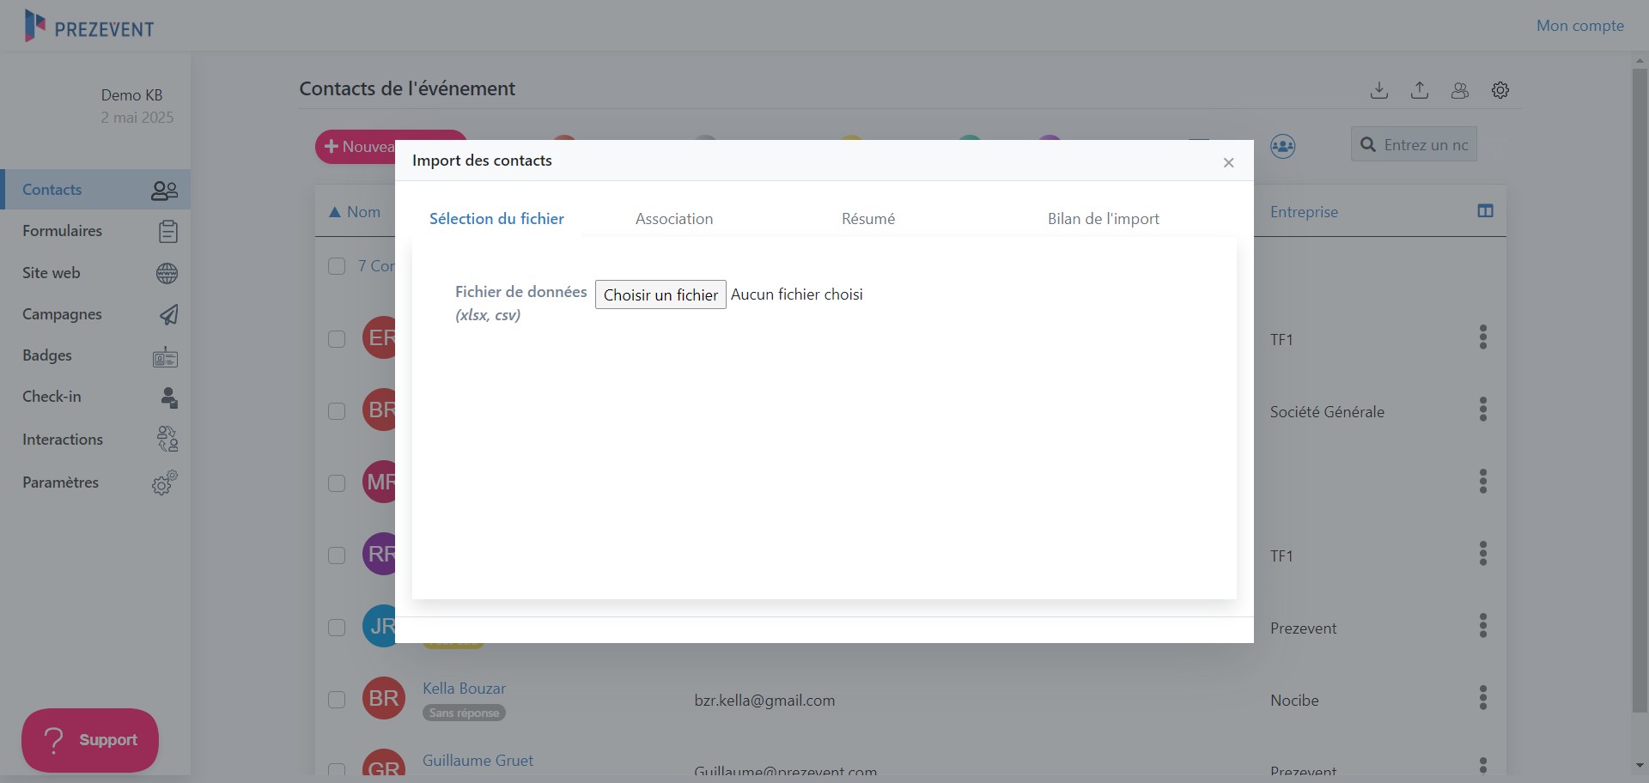The height and width of the screenshot is (783, 1649).
Task: Sort contacts by the Nom column
Action: tap(355, 212)
